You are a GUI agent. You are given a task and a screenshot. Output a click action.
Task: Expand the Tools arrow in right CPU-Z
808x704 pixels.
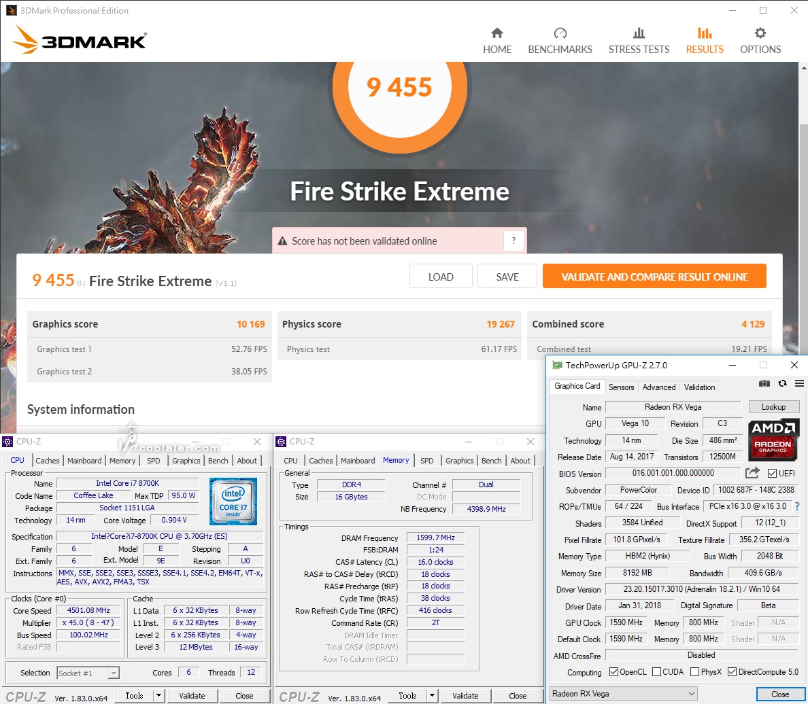point(432,696)
